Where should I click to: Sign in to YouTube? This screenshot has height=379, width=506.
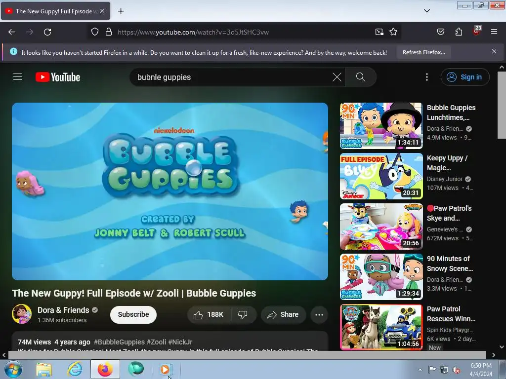tap(465, 77)
